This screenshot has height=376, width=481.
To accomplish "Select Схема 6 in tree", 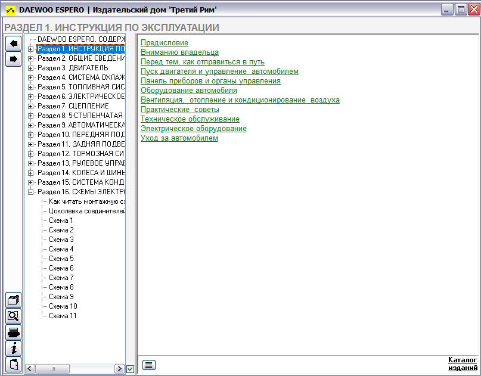I will point(61,268).
